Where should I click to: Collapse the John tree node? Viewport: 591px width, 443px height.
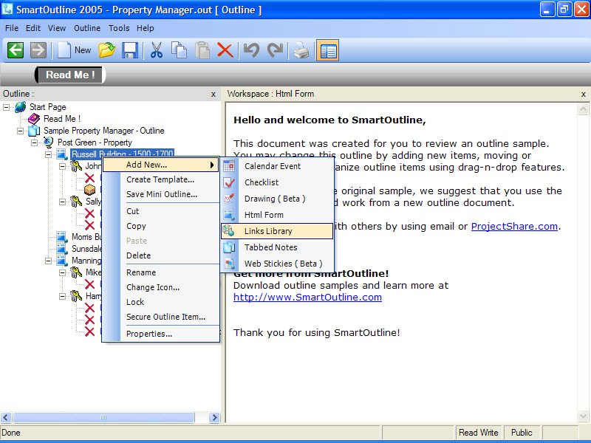[63, 167]
